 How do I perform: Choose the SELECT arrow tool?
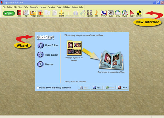132,13
